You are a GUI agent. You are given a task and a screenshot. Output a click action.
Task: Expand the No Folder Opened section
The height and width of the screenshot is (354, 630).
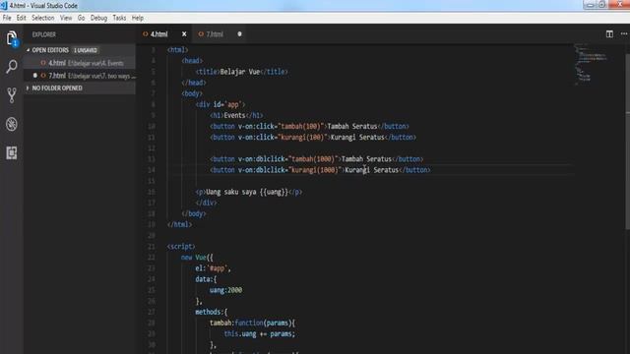29,88
